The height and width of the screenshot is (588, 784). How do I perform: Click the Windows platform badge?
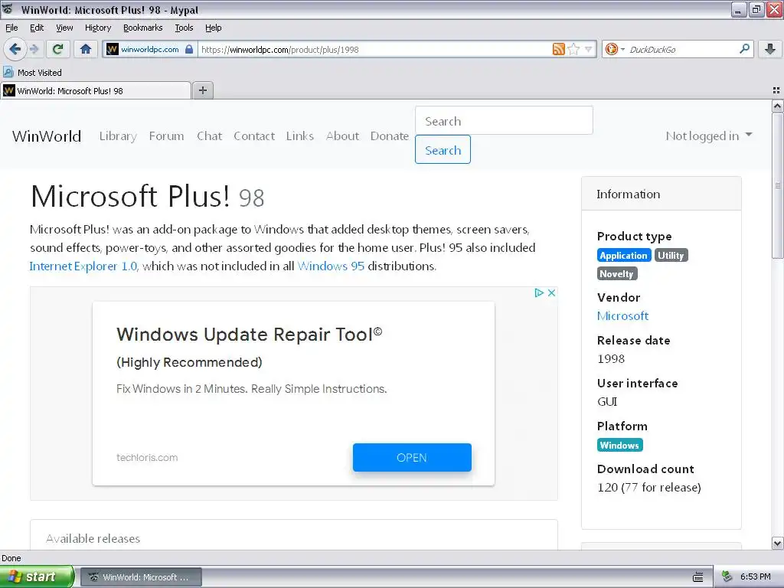619,445
